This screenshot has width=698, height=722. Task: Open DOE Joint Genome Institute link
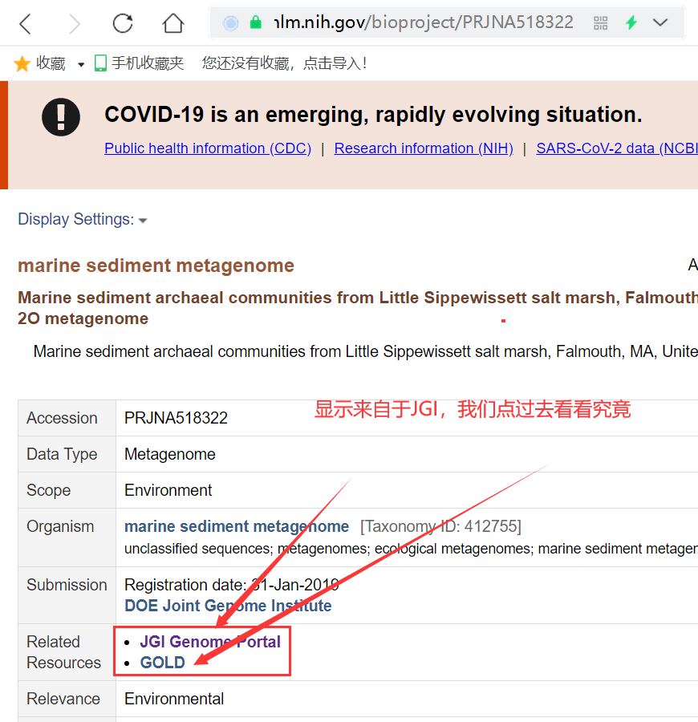pos(228,606)
